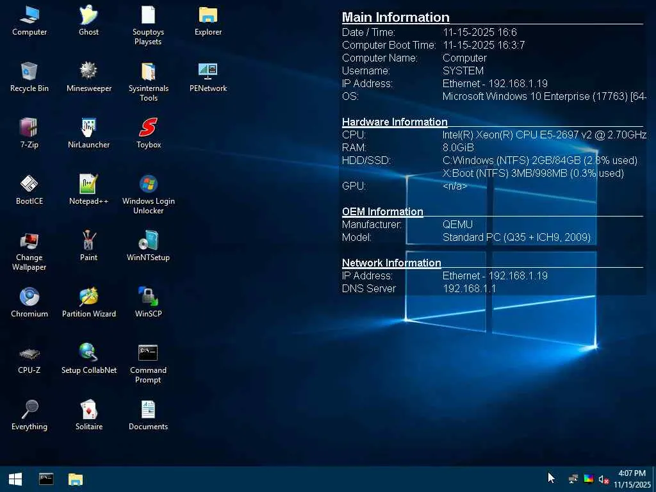
Task: Click the colorful display tray icon
Action: click(x=589, y=479)
